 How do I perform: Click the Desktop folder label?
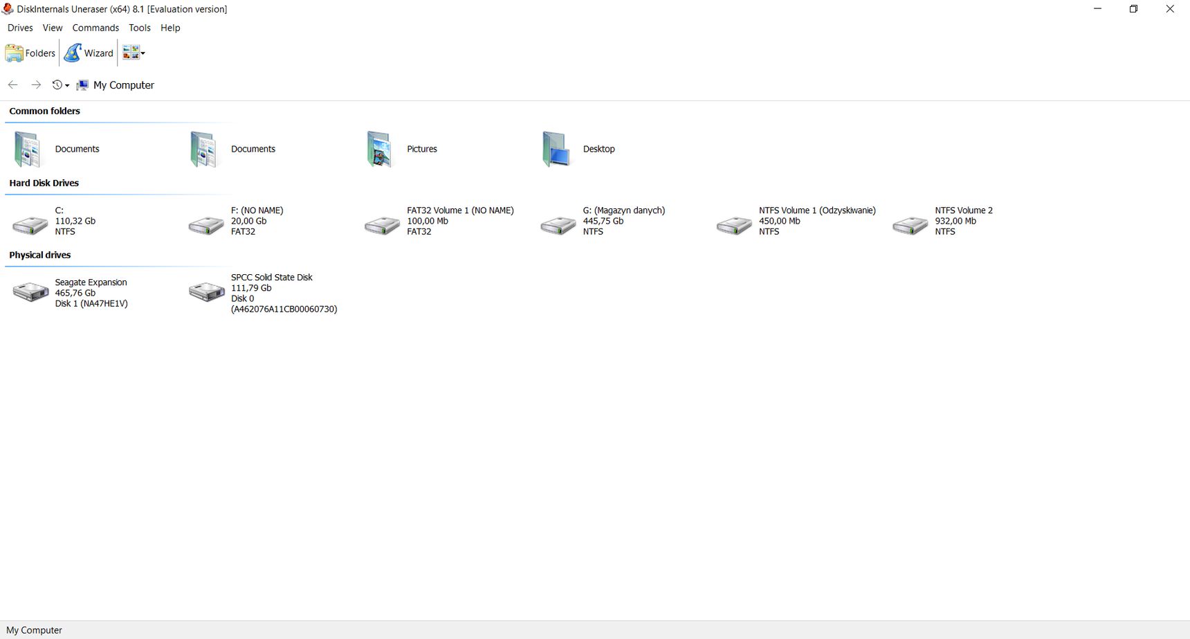pos(598,149)
